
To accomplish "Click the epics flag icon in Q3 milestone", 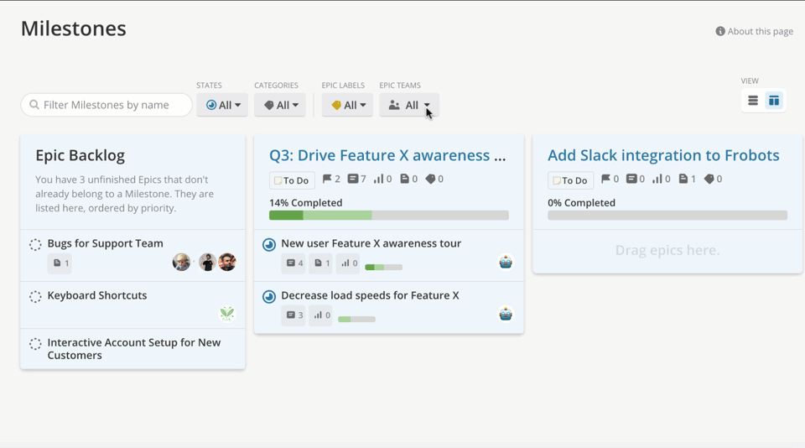I will coord(327,179).
